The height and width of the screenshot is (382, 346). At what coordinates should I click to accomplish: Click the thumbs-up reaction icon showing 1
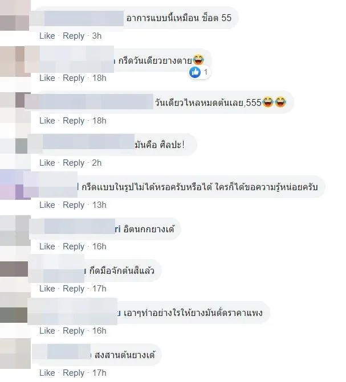[195, 72]
